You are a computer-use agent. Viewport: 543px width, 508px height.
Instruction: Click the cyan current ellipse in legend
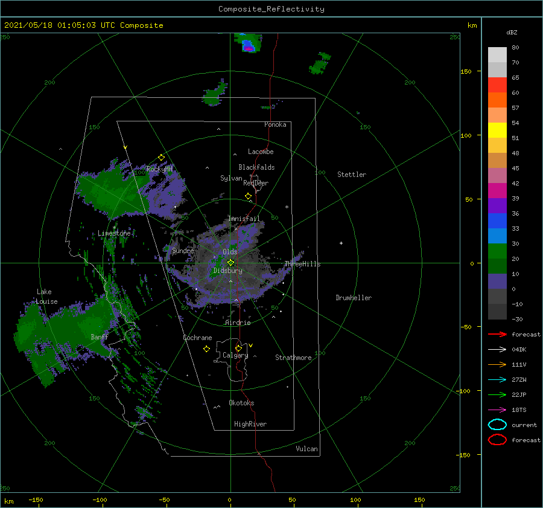(x=497, y=425)
